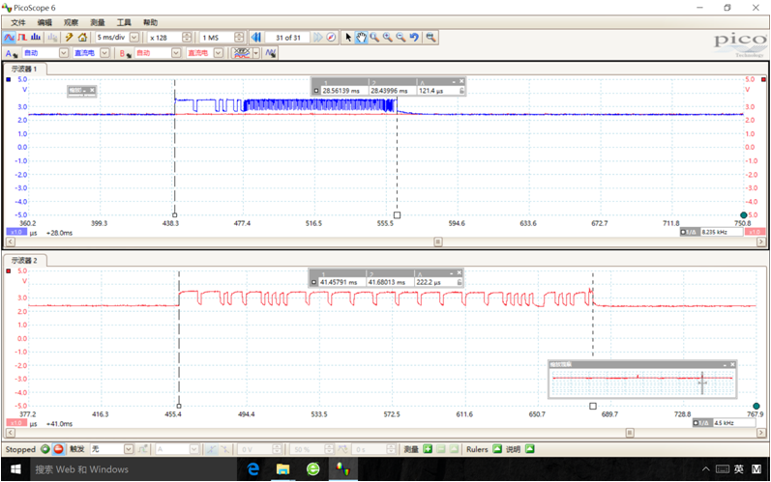Open the buffer navigator compass icon
The height and width of the screenshot is (482, 771).
click(332, 38)
